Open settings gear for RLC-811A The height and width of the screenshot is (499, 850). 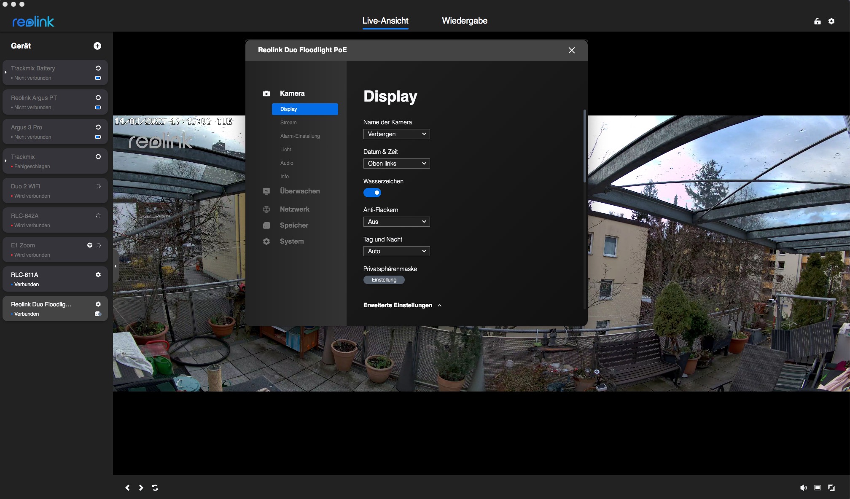tap(98, 275)
